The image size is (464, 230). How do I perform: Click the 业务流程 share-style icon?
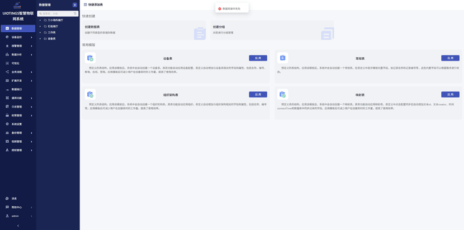point(7,72)
